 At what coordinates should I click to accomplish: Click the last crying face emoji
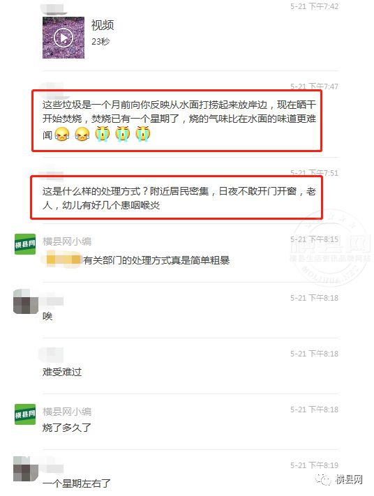(x=143, y=134)
